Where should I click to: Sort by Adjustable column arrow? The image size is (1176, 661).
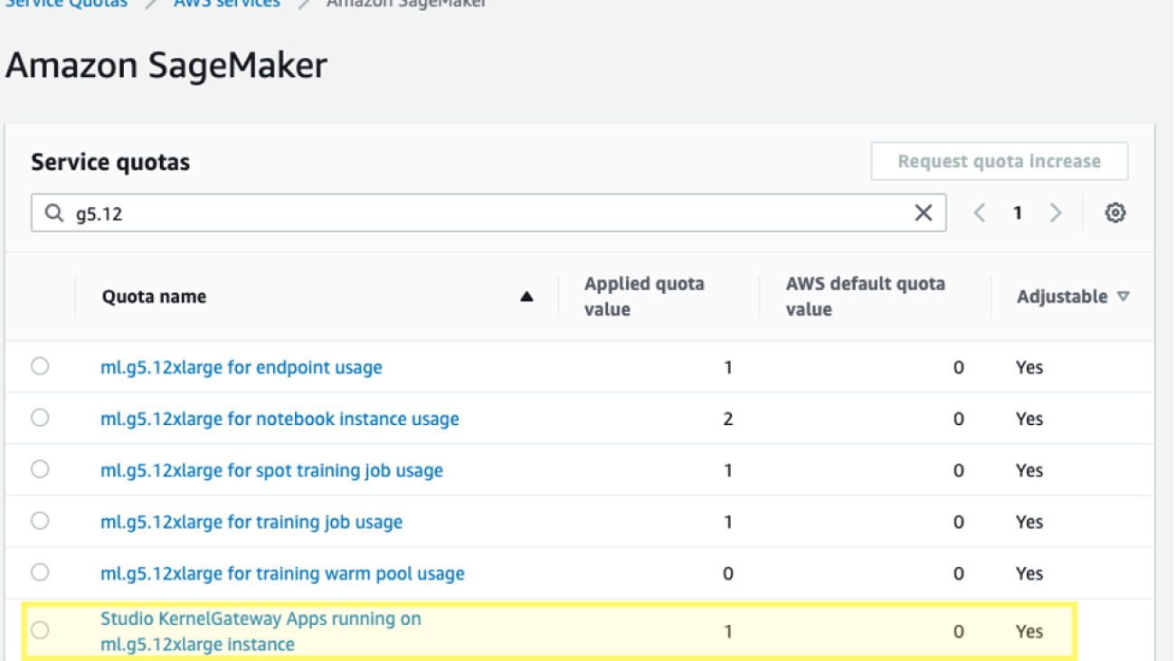click(1124, 296)
